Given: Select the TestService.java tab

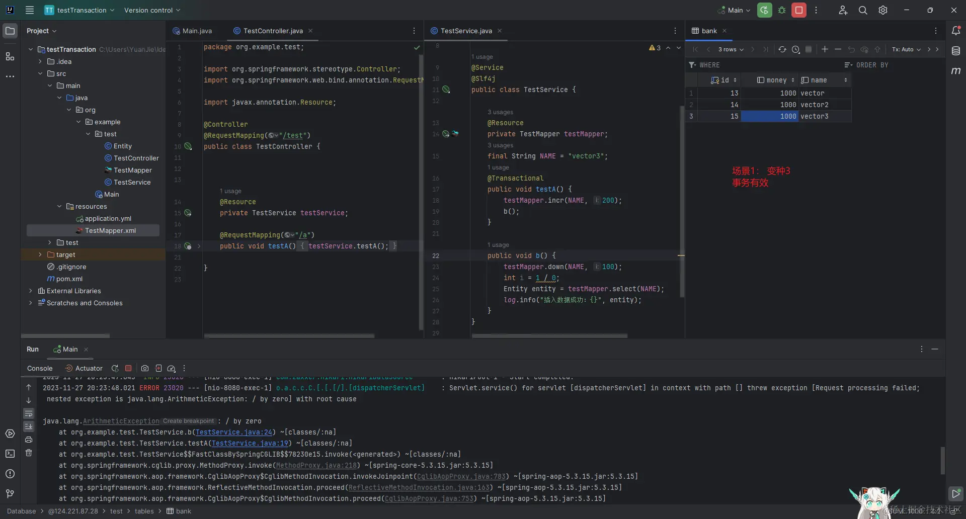Looking at the screenshot, I should (x=466, y=31).
